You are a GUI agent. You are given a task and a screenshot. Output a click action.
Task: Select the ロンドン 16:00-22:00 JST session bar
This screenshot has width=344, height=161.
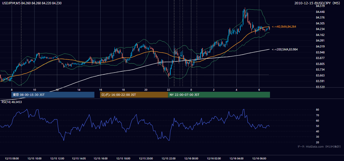(134, 95)
